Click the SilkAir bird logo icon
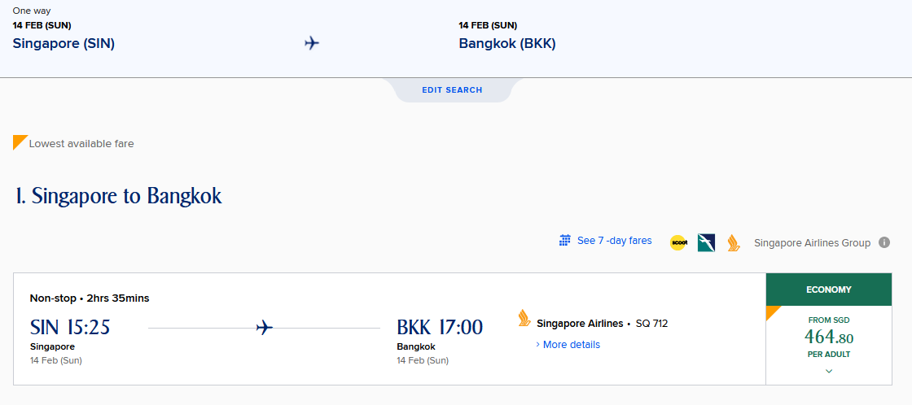Viewport: 912px width, 405px height. 706,242
